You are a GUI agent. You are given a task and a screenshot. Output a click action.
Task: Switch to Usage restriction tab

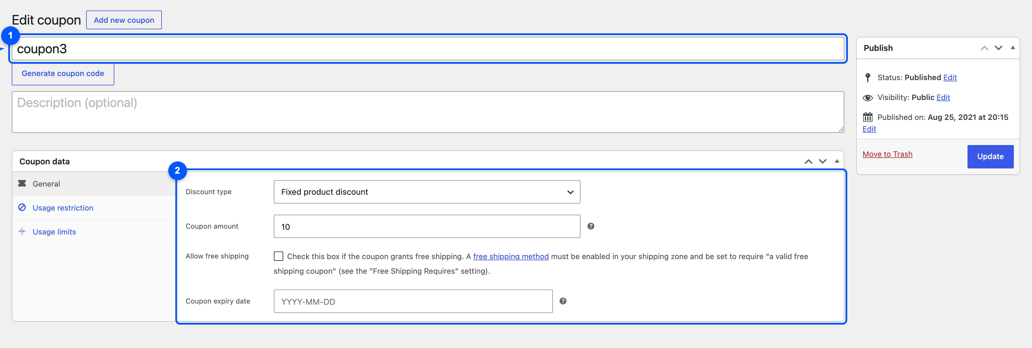[x=94, y=208]
